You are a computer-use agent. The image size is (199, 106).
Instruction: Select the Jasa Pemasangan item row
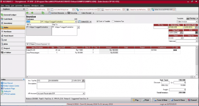coord(103,53)
